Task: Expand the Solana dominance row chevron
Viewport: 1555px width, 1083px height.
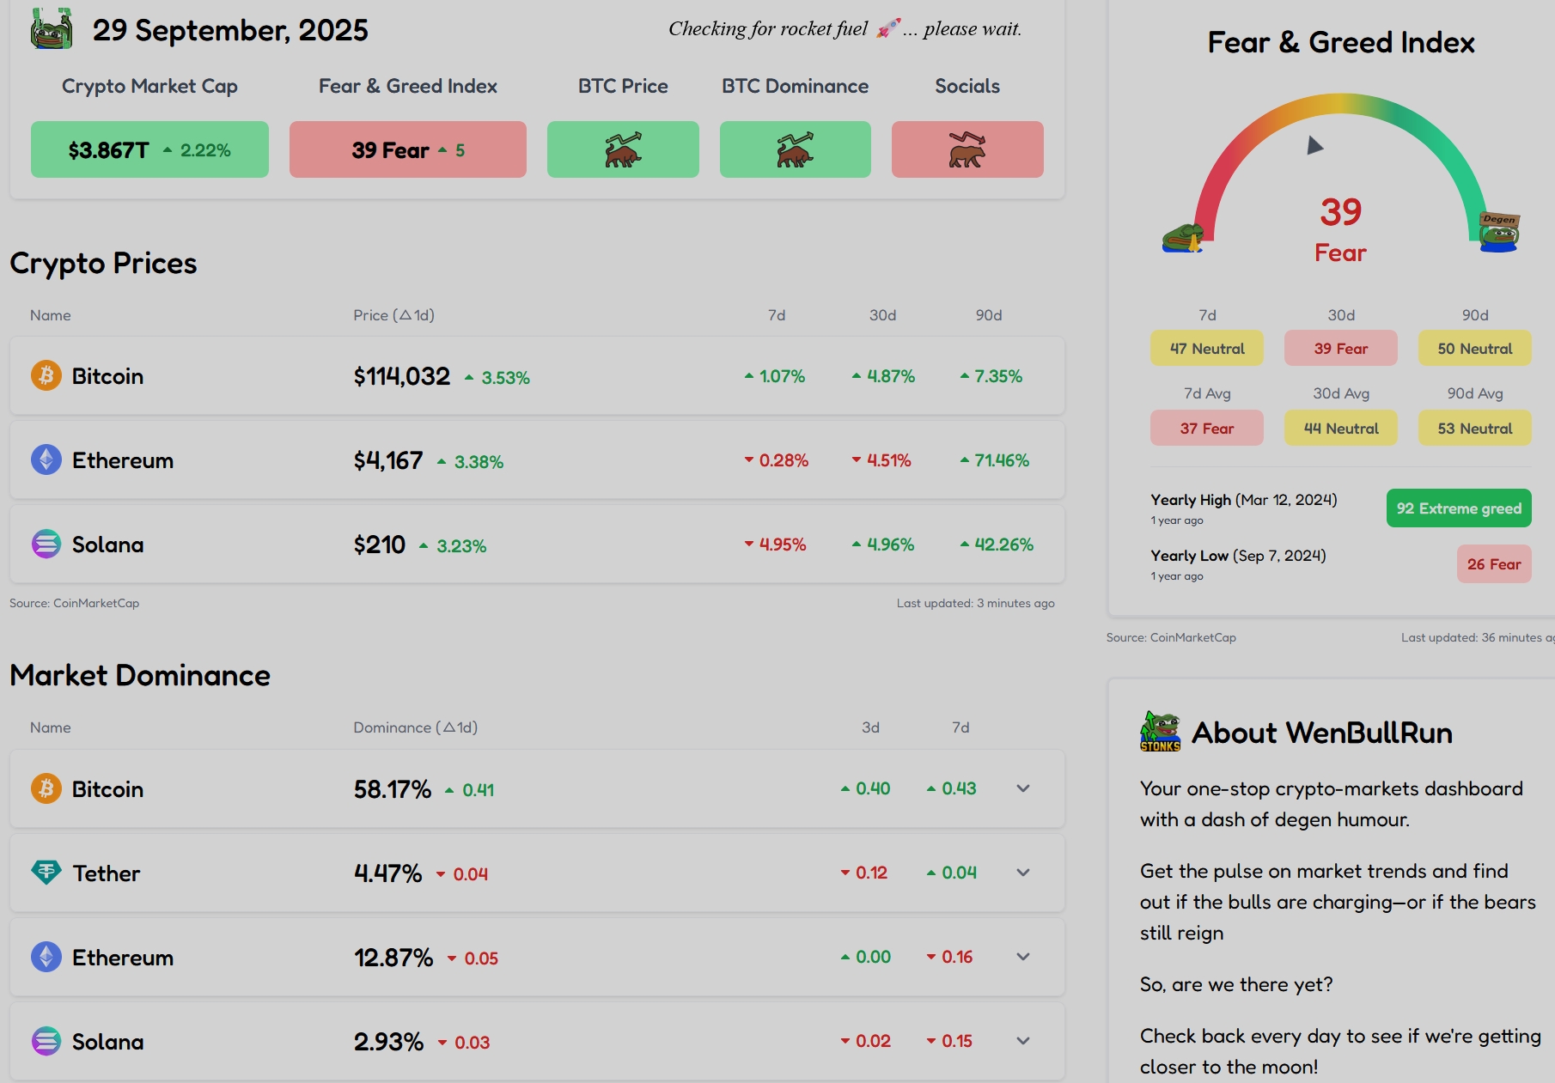Action: (x=1023, y=1041)
